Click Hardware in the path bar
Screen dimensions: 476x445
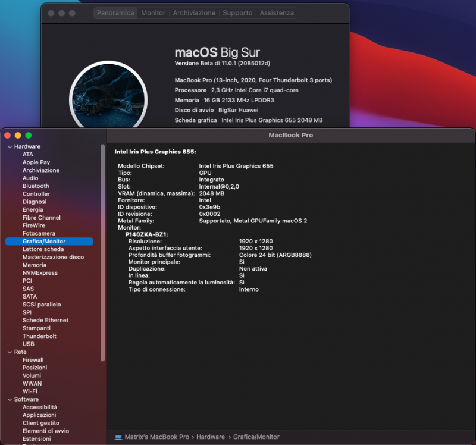coord(211,437)
